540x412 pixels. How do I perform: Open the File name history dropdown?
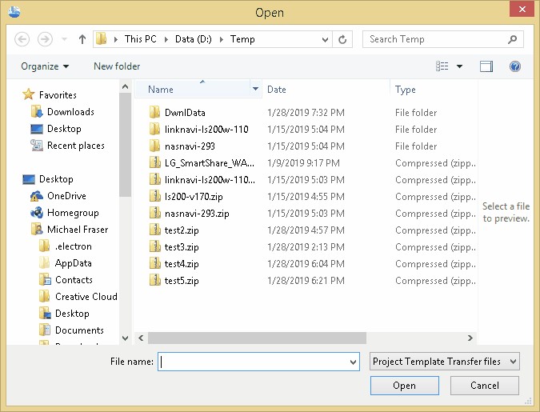pyautogui.click(x=354, y=362)
